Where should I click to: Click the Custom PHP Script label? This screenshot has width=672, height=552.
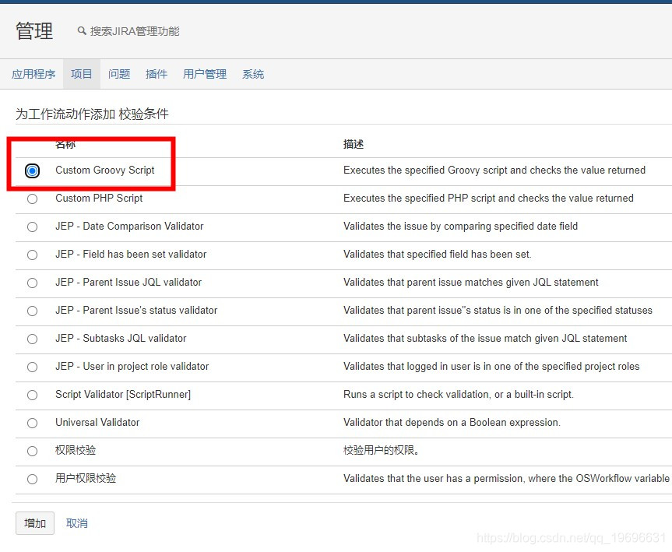point(99,198)
